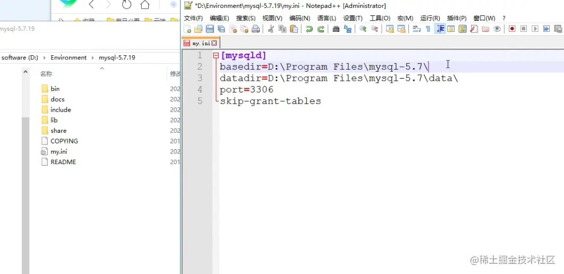Click the Print toolbar icon

256,29
